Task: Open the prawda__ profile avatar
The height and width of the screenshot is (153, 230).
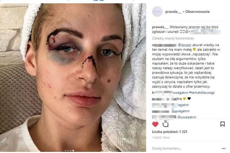Action: [x=157, y=11]
